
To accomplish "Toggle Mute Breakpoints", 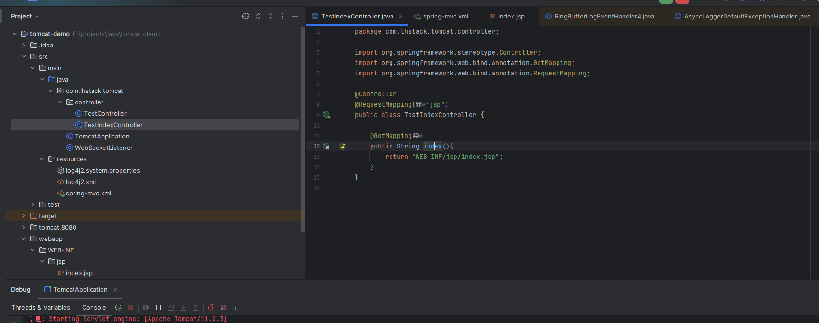I will tap(223, 307).
